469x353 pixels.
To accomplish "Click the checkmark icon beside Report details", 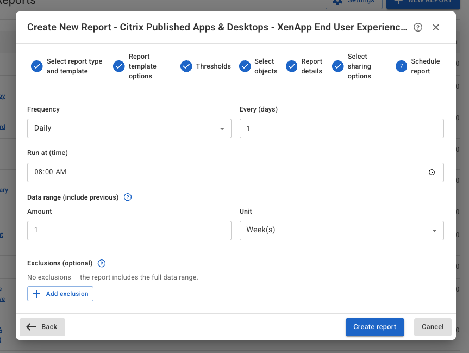I will click(291, 66).
